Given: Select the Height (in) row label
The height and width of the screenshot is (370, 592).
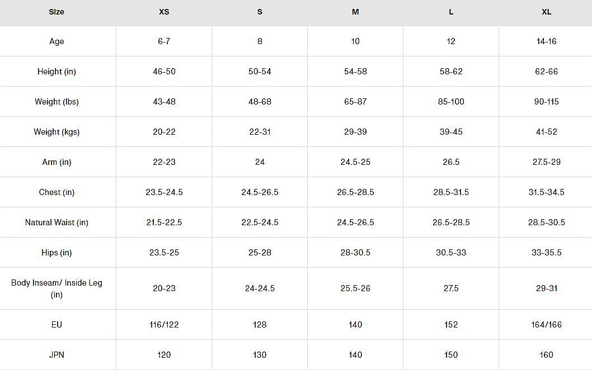Looking at the screenshot, I should (x=57, y=72).
